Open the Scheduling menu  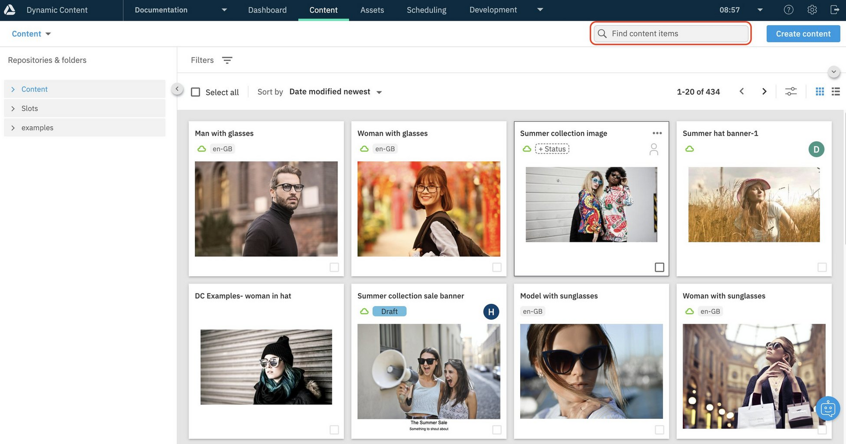point(426,9)
